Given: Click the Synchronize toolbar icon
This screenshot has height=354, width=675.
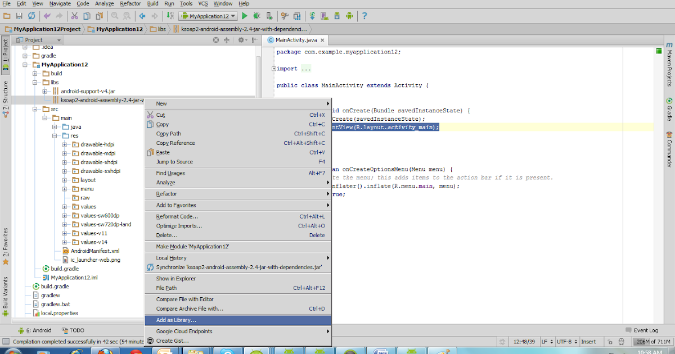Looking at the screenshot, I should [x=31, y=16].
